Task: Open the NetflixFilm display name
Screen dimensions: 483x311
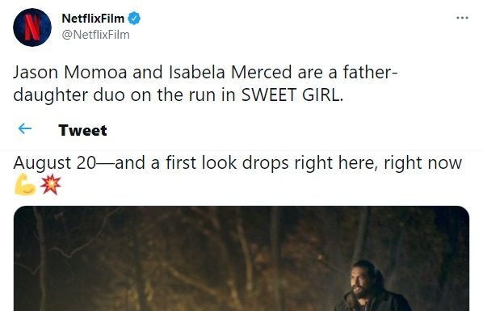Action: coord(93,19)
